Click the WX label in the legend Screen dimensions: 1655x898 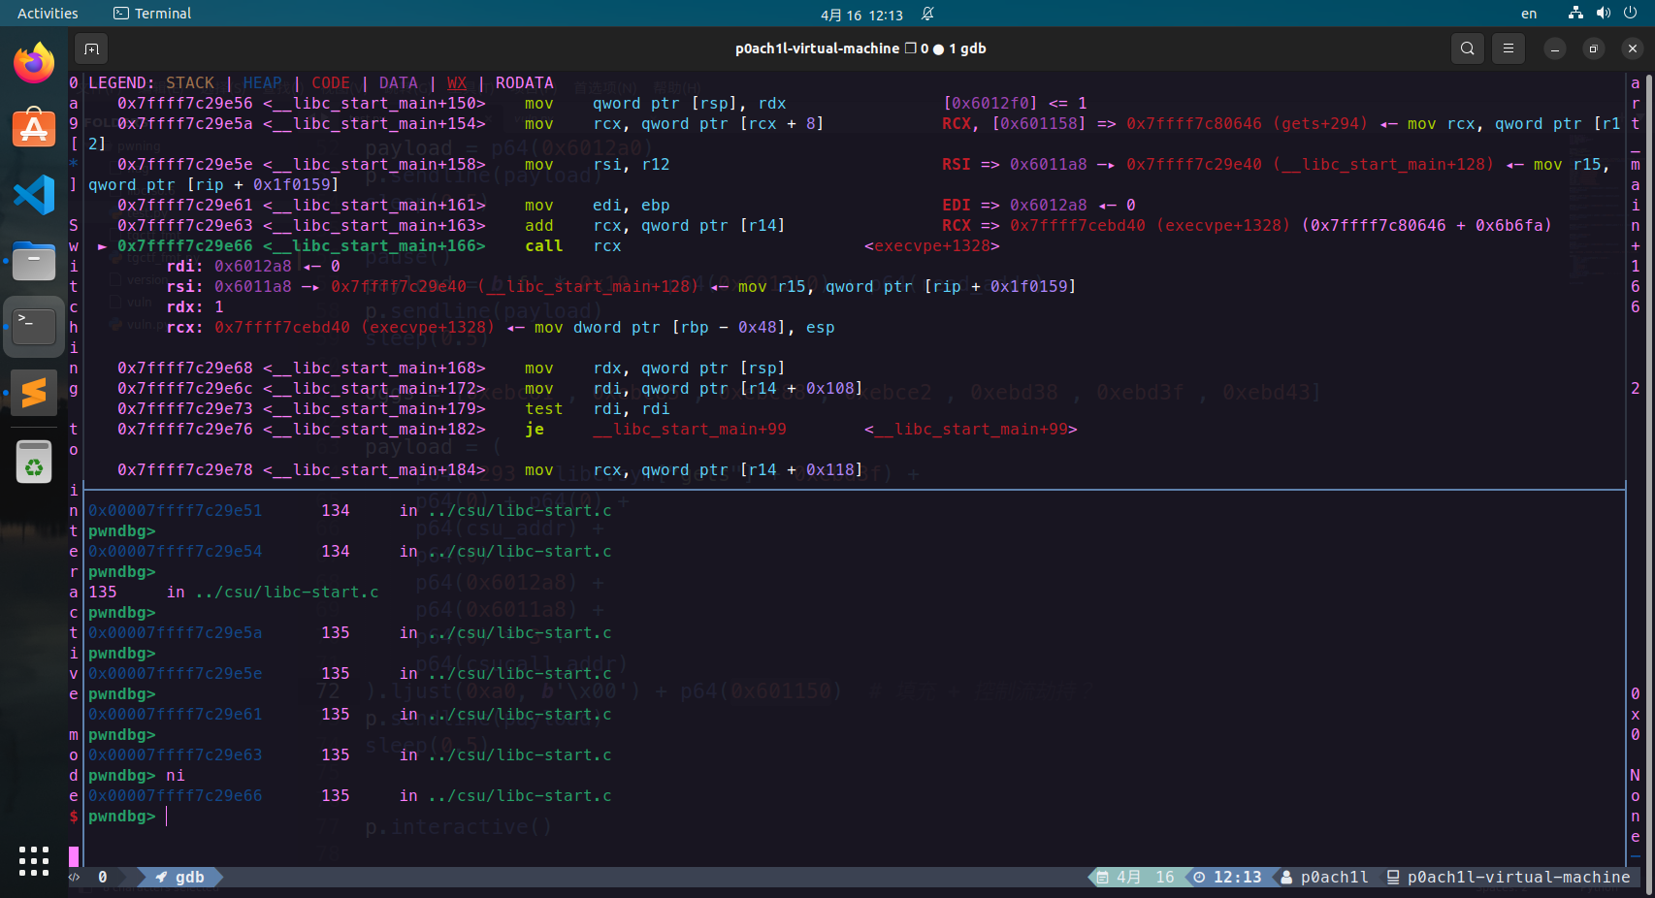[x=457, y=82]
